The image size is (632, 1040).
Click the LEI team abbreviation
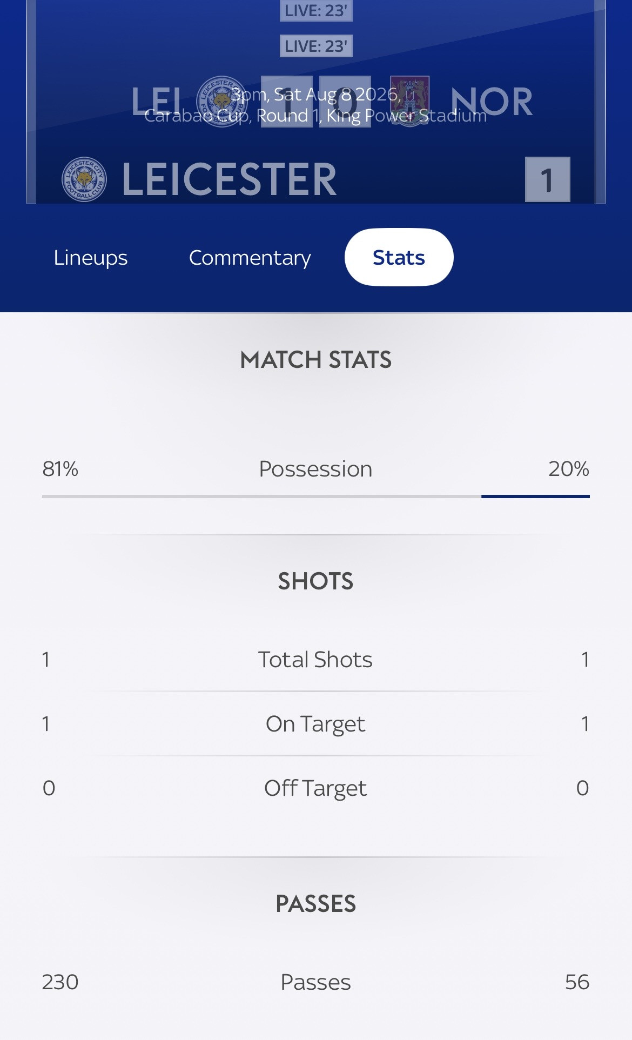157,102
